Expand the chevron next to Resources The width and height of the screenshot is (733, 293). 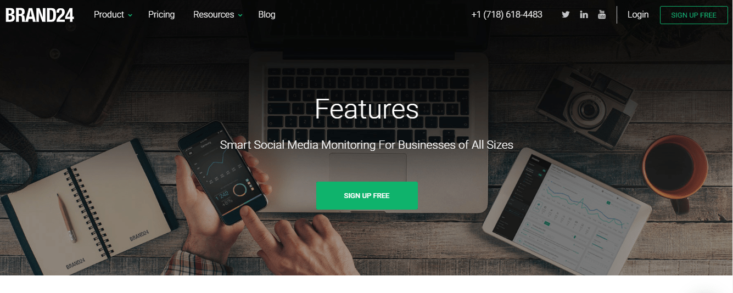point(240,15)
